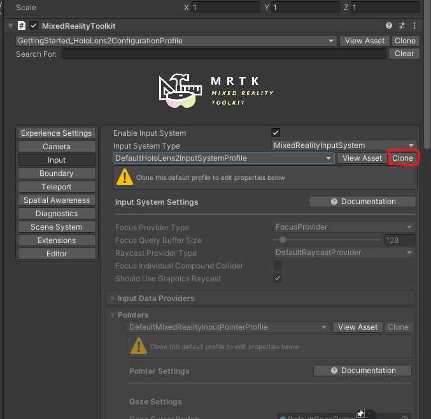This screenshot has height=419, width=431.
Task: Click the Focus Query Buffer Size value field
Action: [399, 240]
